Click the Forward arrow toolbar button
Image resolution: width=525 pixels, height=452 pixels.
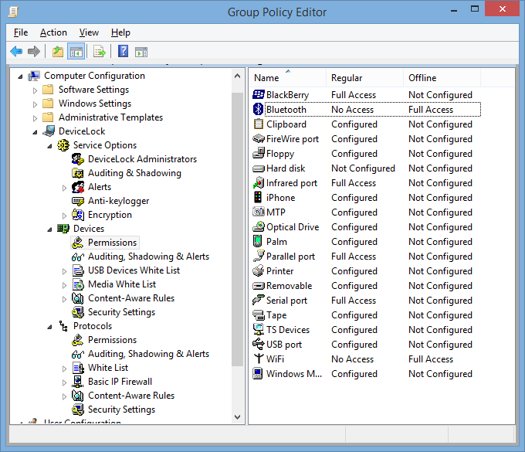point(33,52)
